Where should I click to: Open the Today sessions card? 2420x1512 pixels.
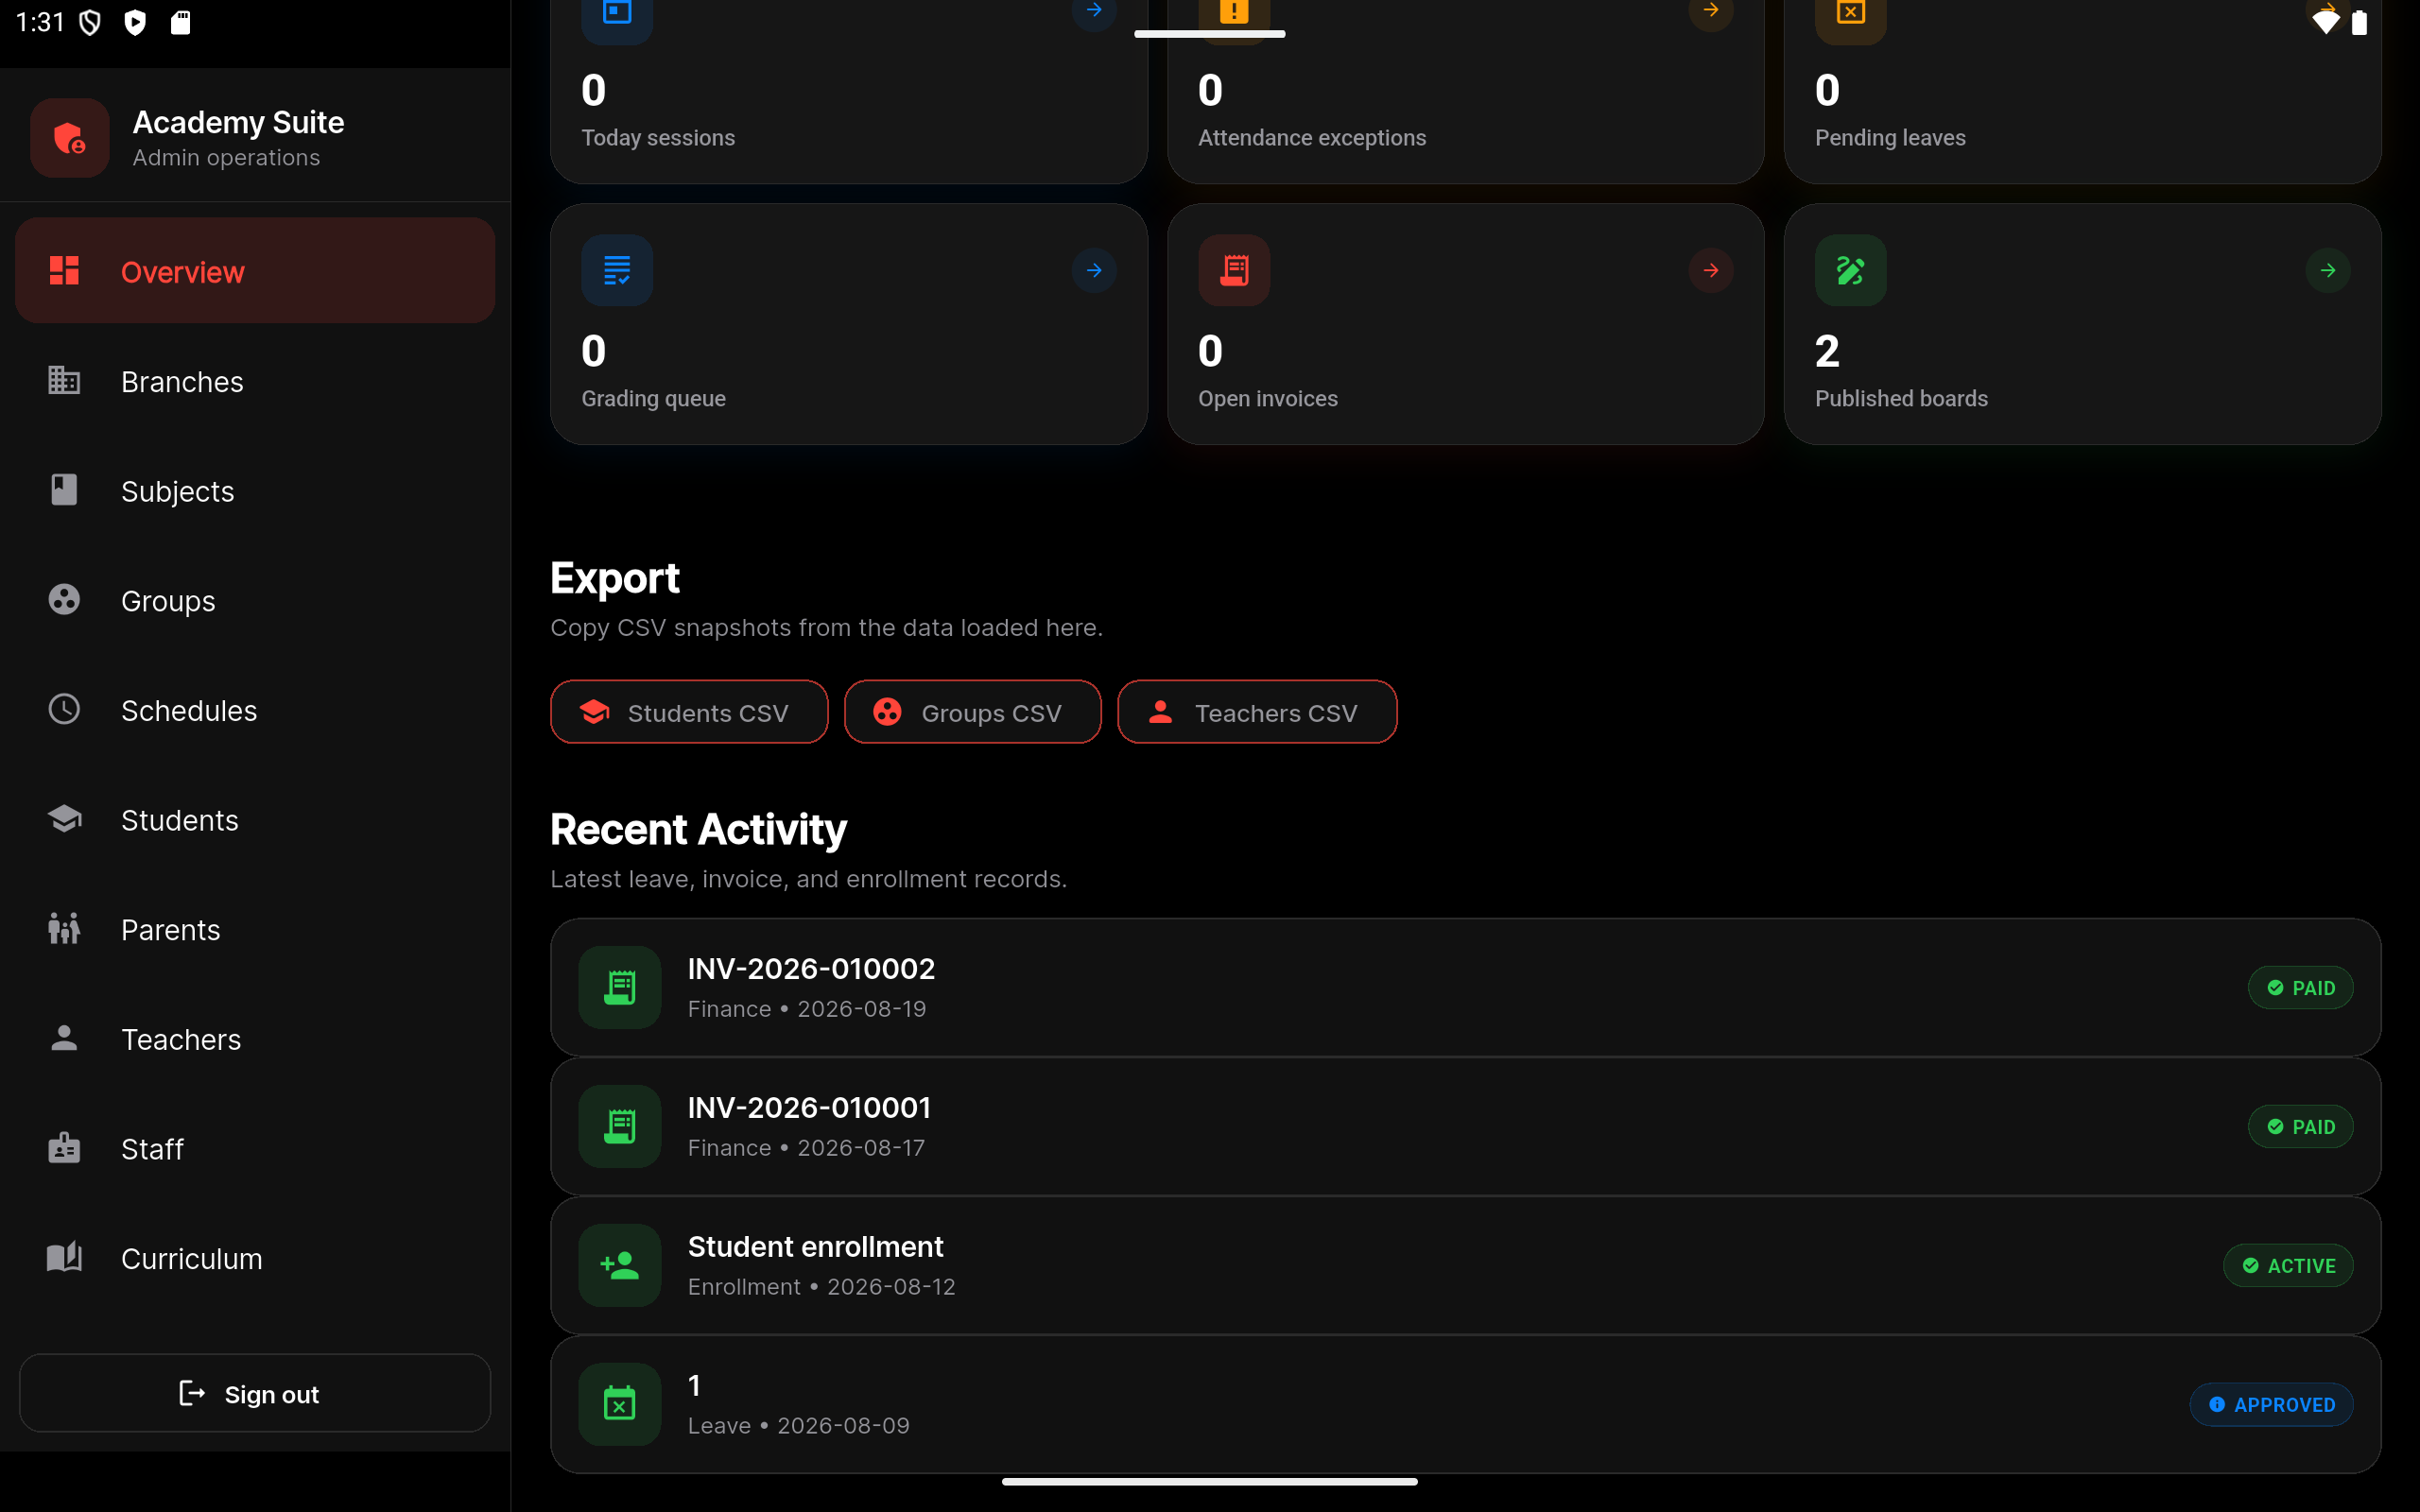[849, 91]
